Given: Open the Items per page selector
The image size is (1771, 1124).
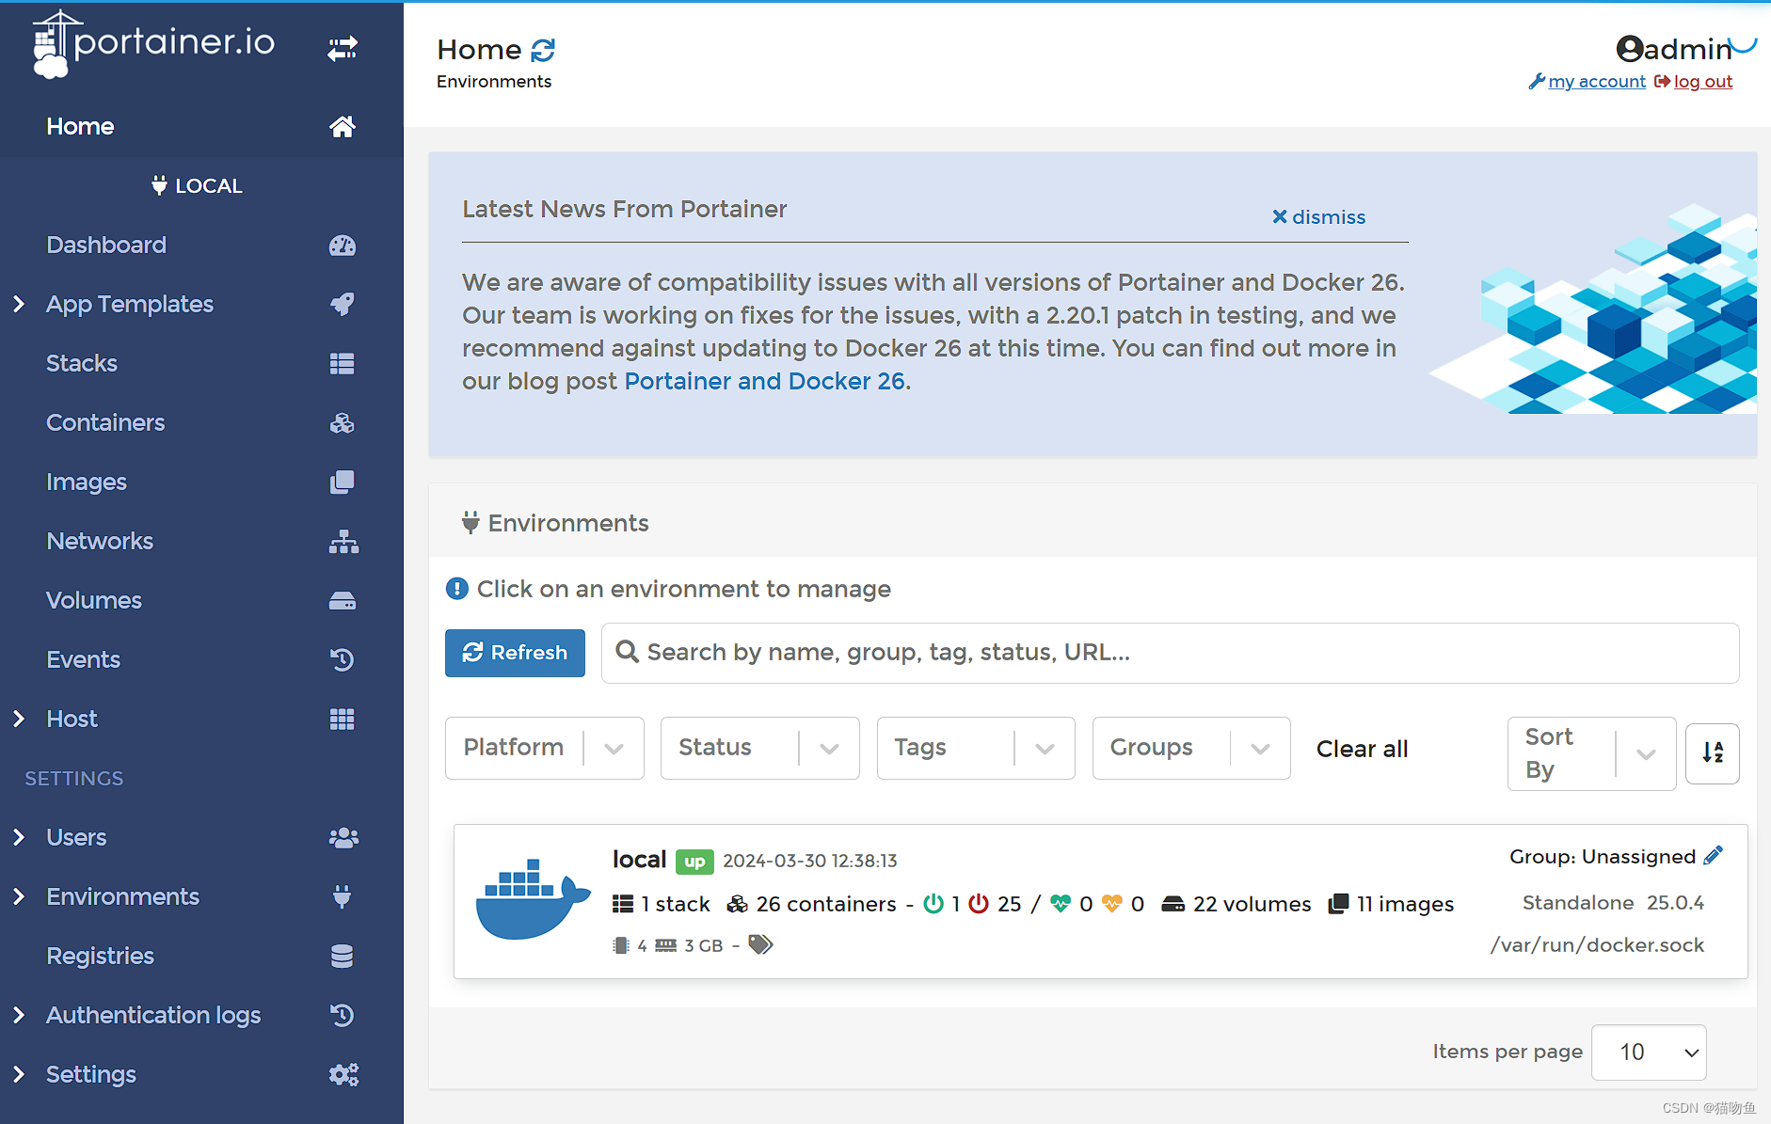Looking at the screenshot, I should tap(1649, 1053).
